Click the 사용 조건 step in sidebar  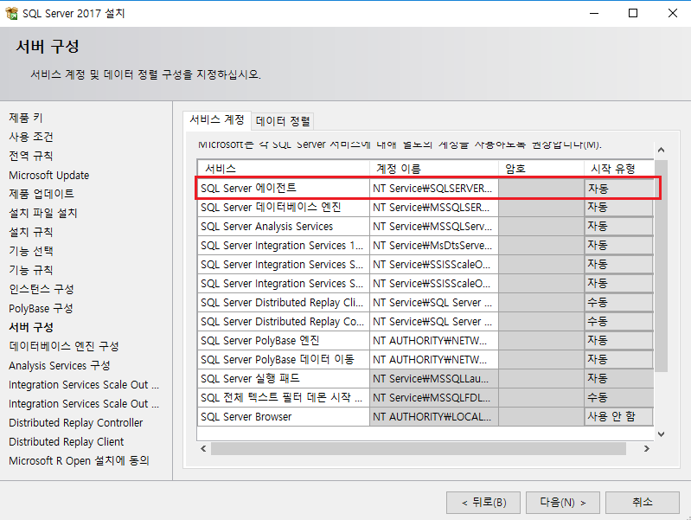[x=31, y=137]
